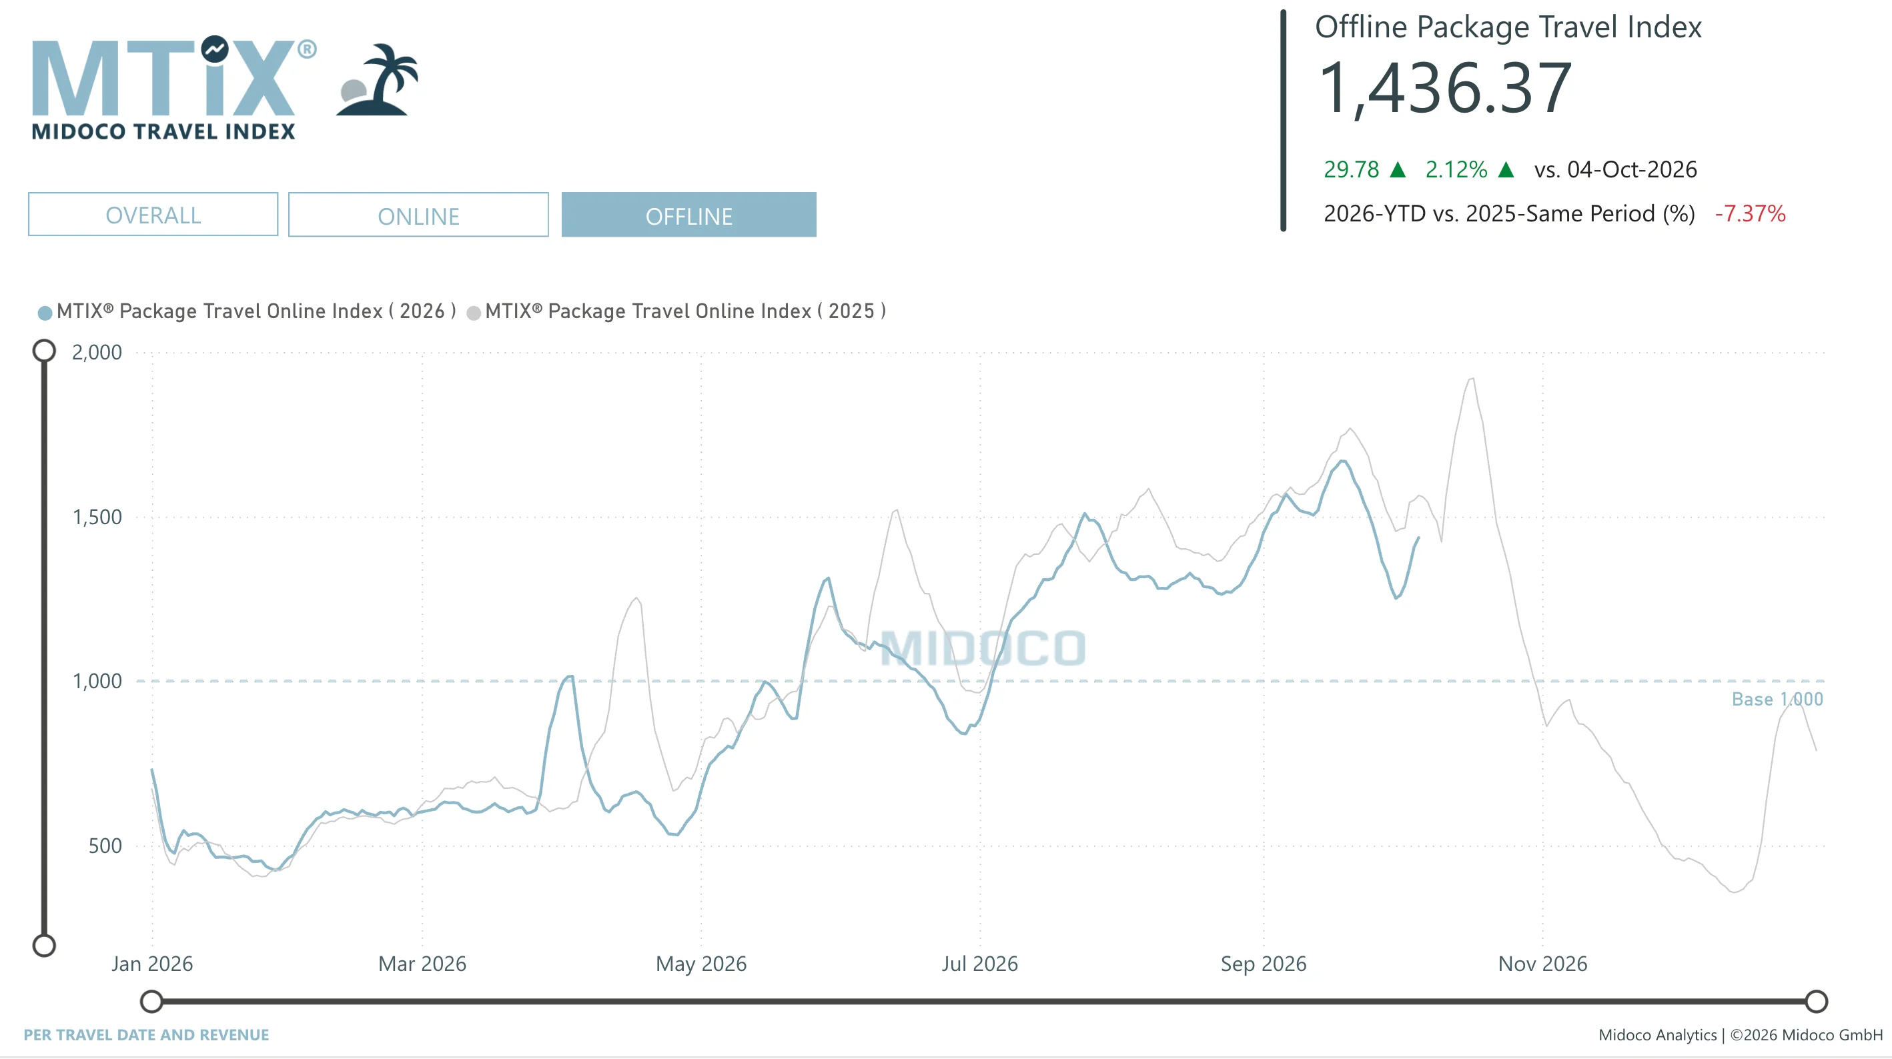Select the index value 1,436.37
Viewport: 1892px width, 1059px height.
pyautogui.click(x=1445, y=88)
